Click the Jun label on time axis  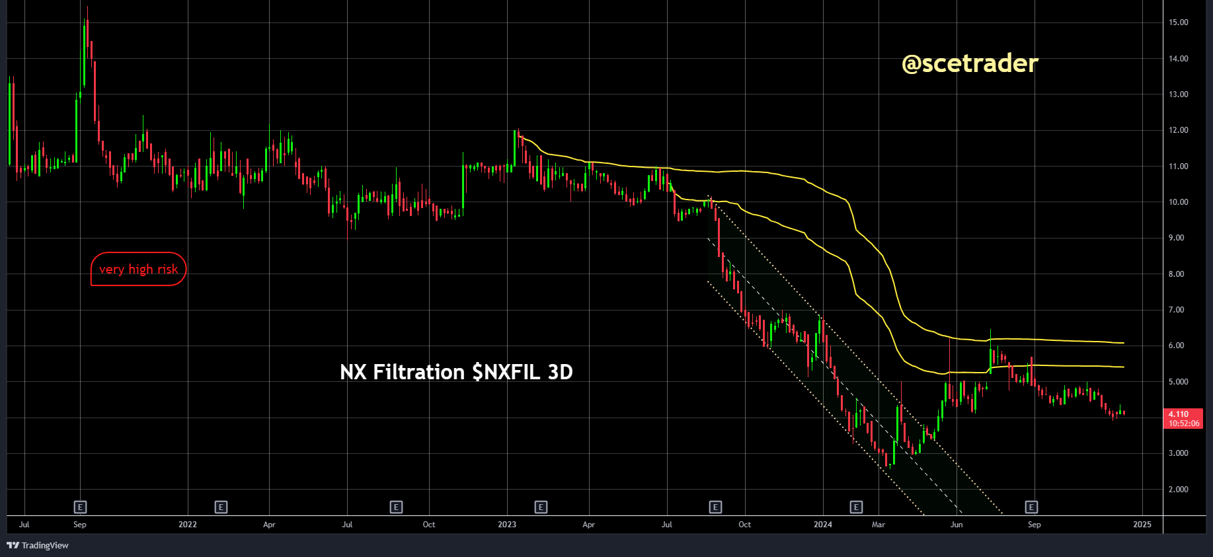coord(957,525)
